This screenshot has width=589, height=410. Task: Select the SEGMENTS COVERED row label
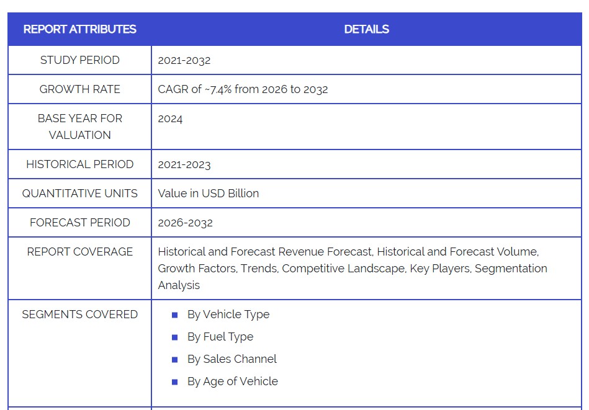(79, 314)
